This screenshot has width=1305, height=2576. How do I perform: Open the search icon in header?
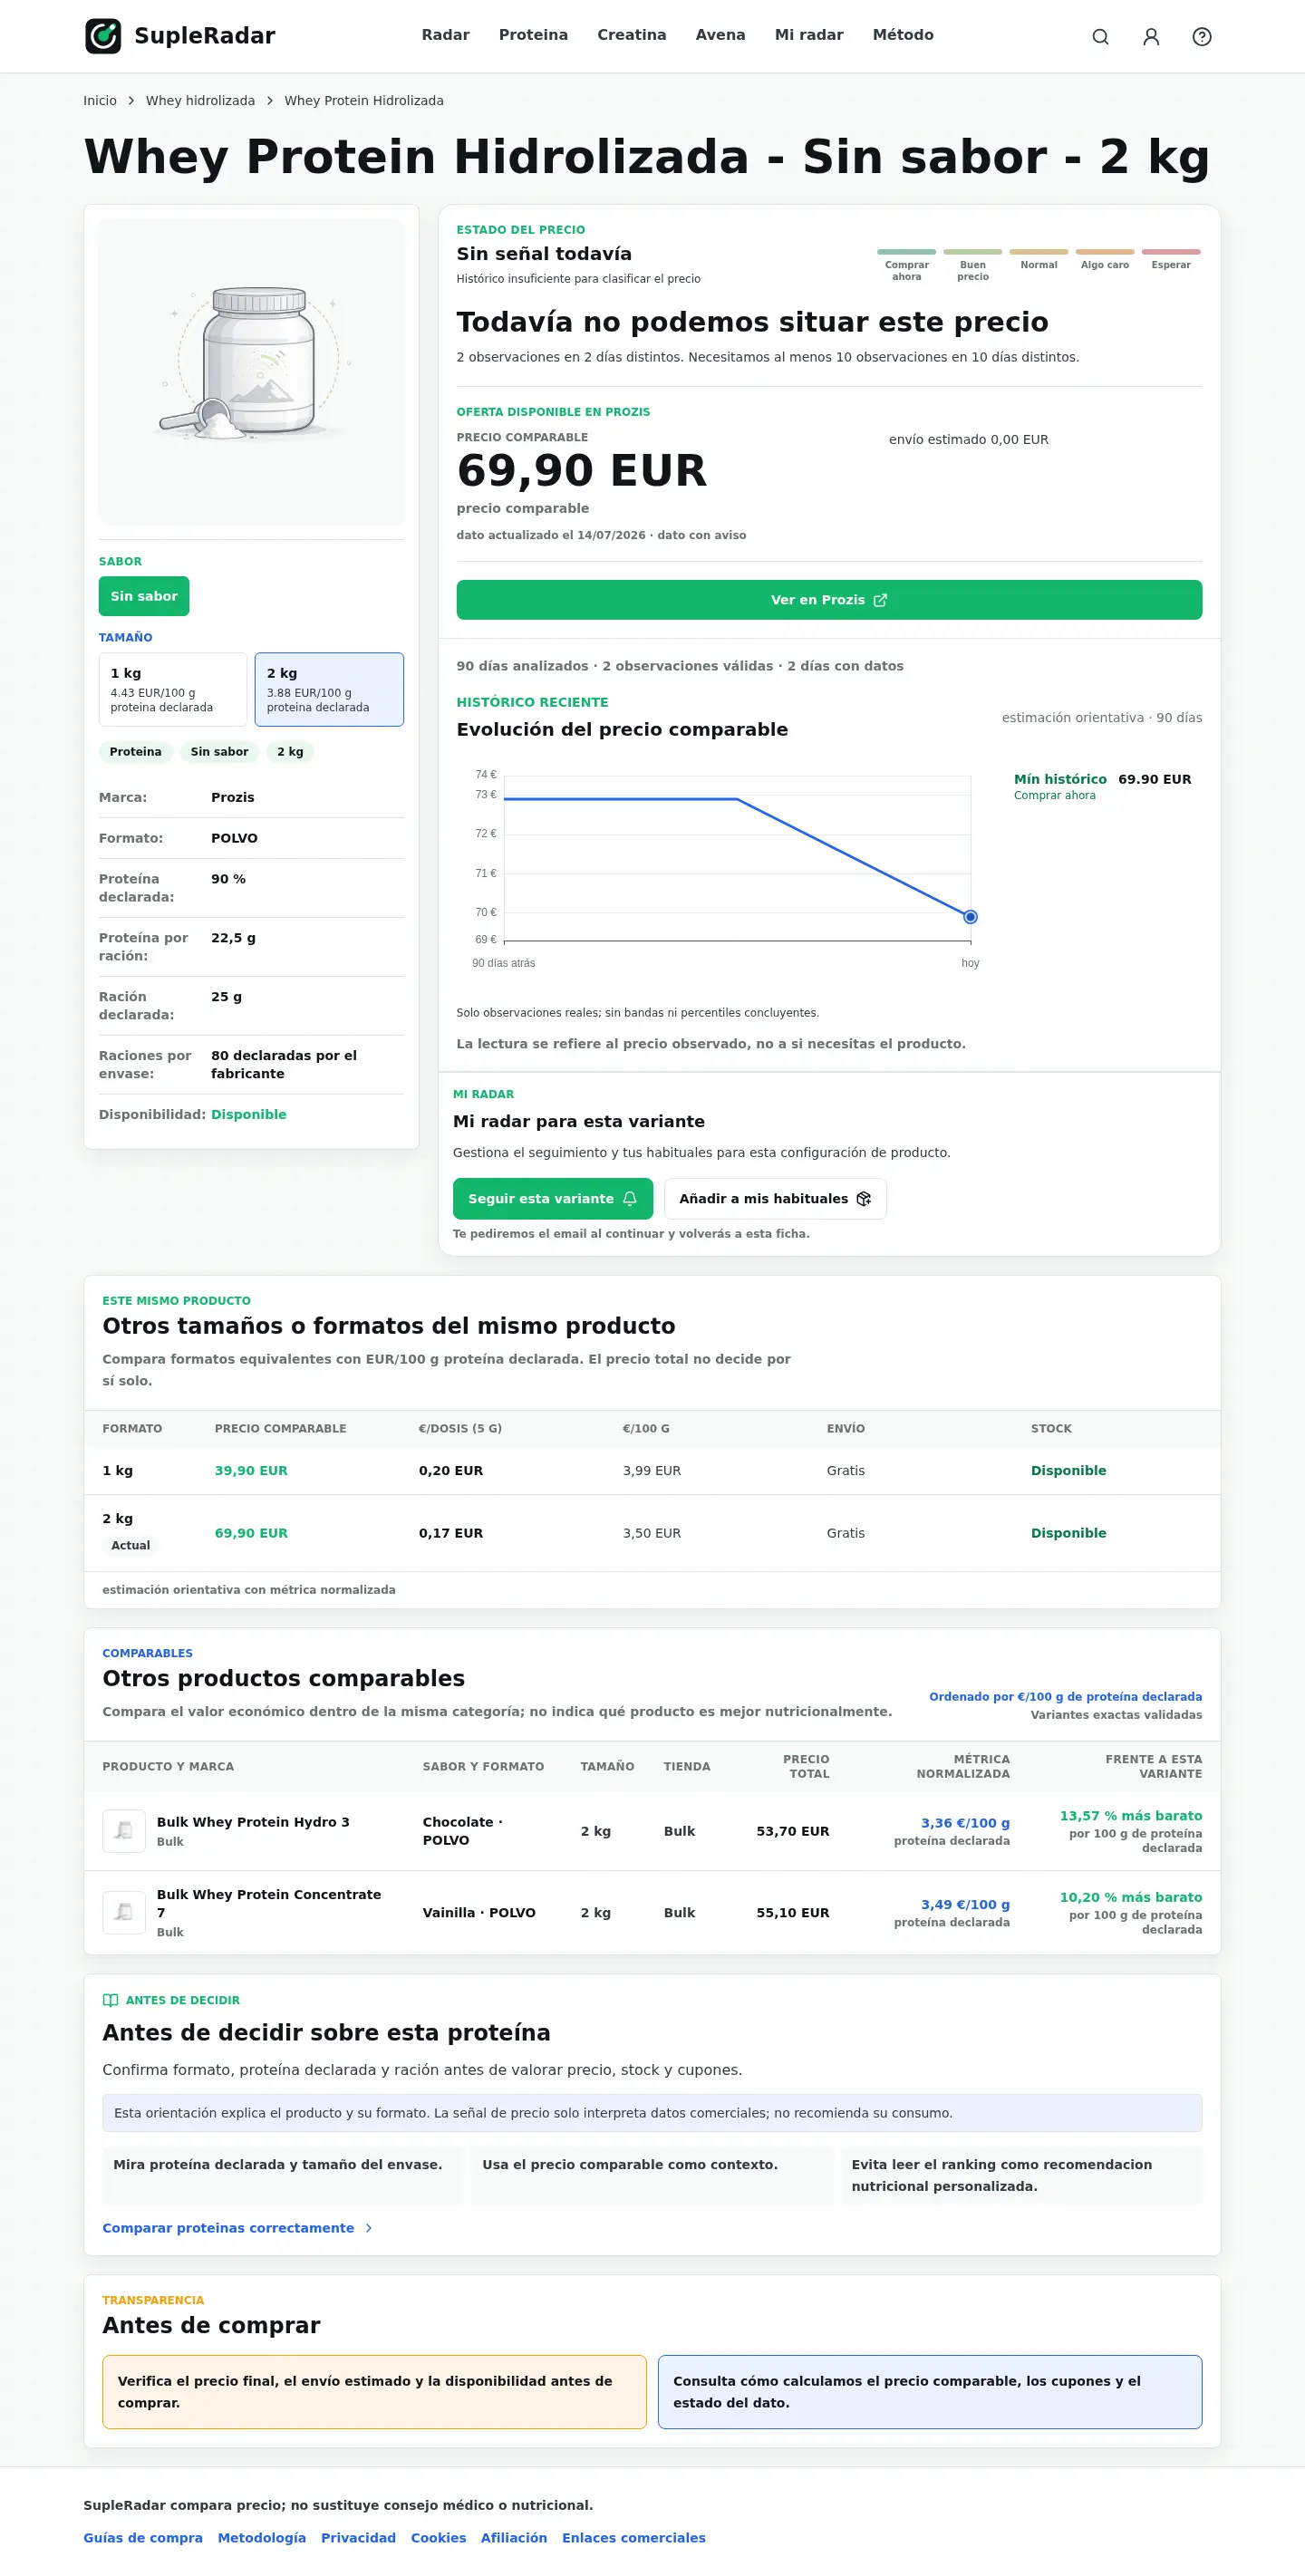(1100, 37)
